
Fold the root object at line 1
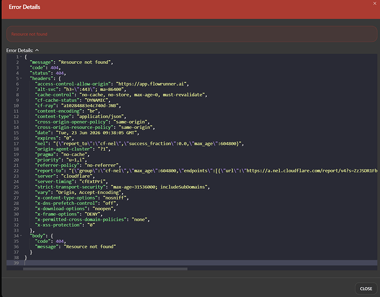pos(21,57)
